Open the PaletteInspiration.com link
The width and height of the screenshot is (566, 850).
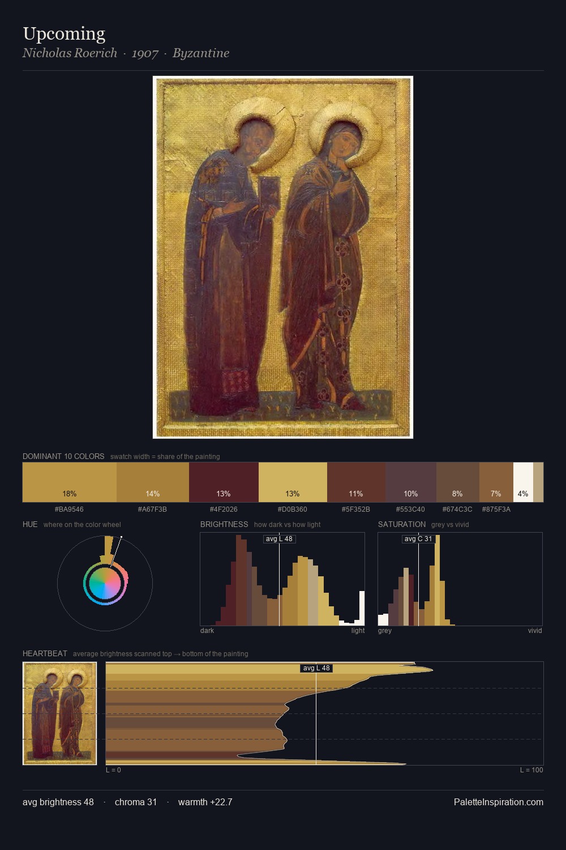499,802
